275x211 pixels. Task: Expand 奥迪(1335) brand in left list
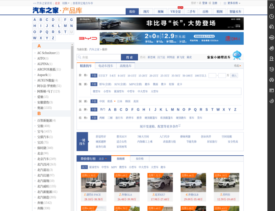[x=44, y=108]
